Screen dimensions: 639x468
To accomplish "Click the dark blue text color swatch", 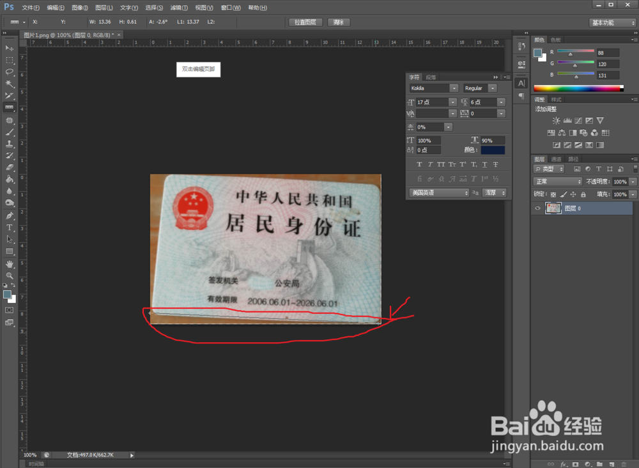I will click(x=493, y=150).
